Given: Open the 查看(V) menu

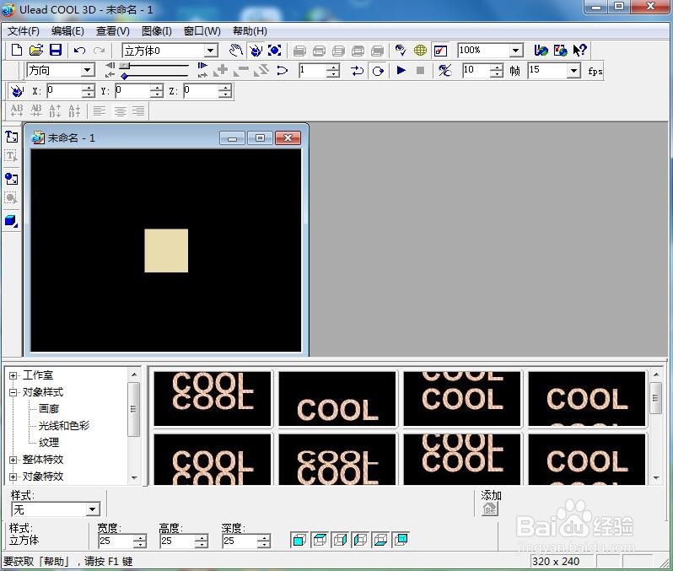Looking at the screenshot, I should (x=113, y=31).
